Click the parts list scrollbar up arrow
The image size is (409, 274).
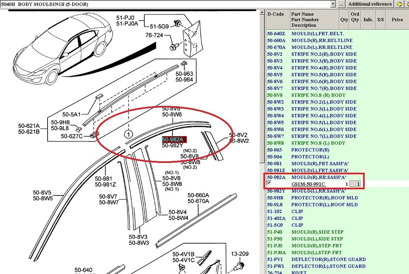(x=262, y=12)
